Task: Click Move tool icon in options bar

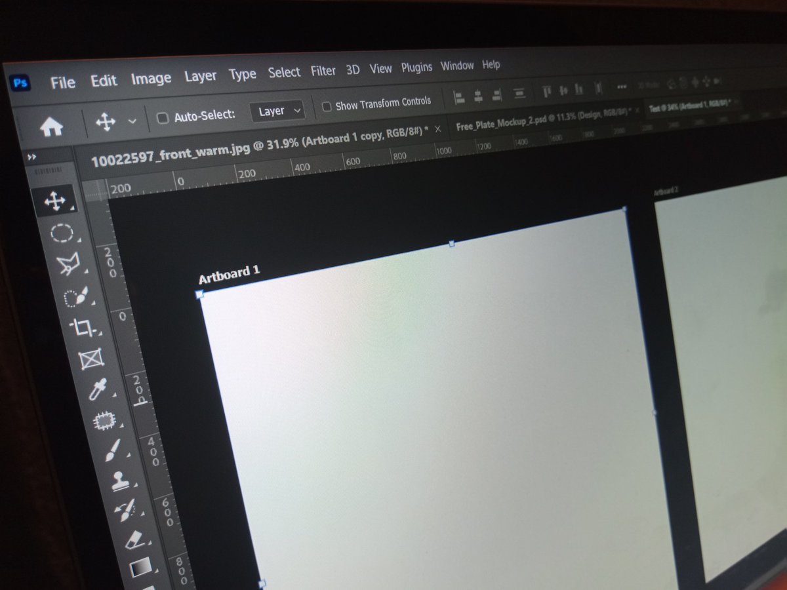Action: click(x=106, y=122)
